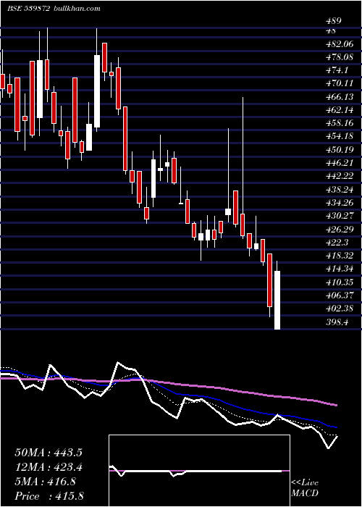The image size is (362, 507).
Task: Click the 410.35 price level label
Action: [340, 282]
